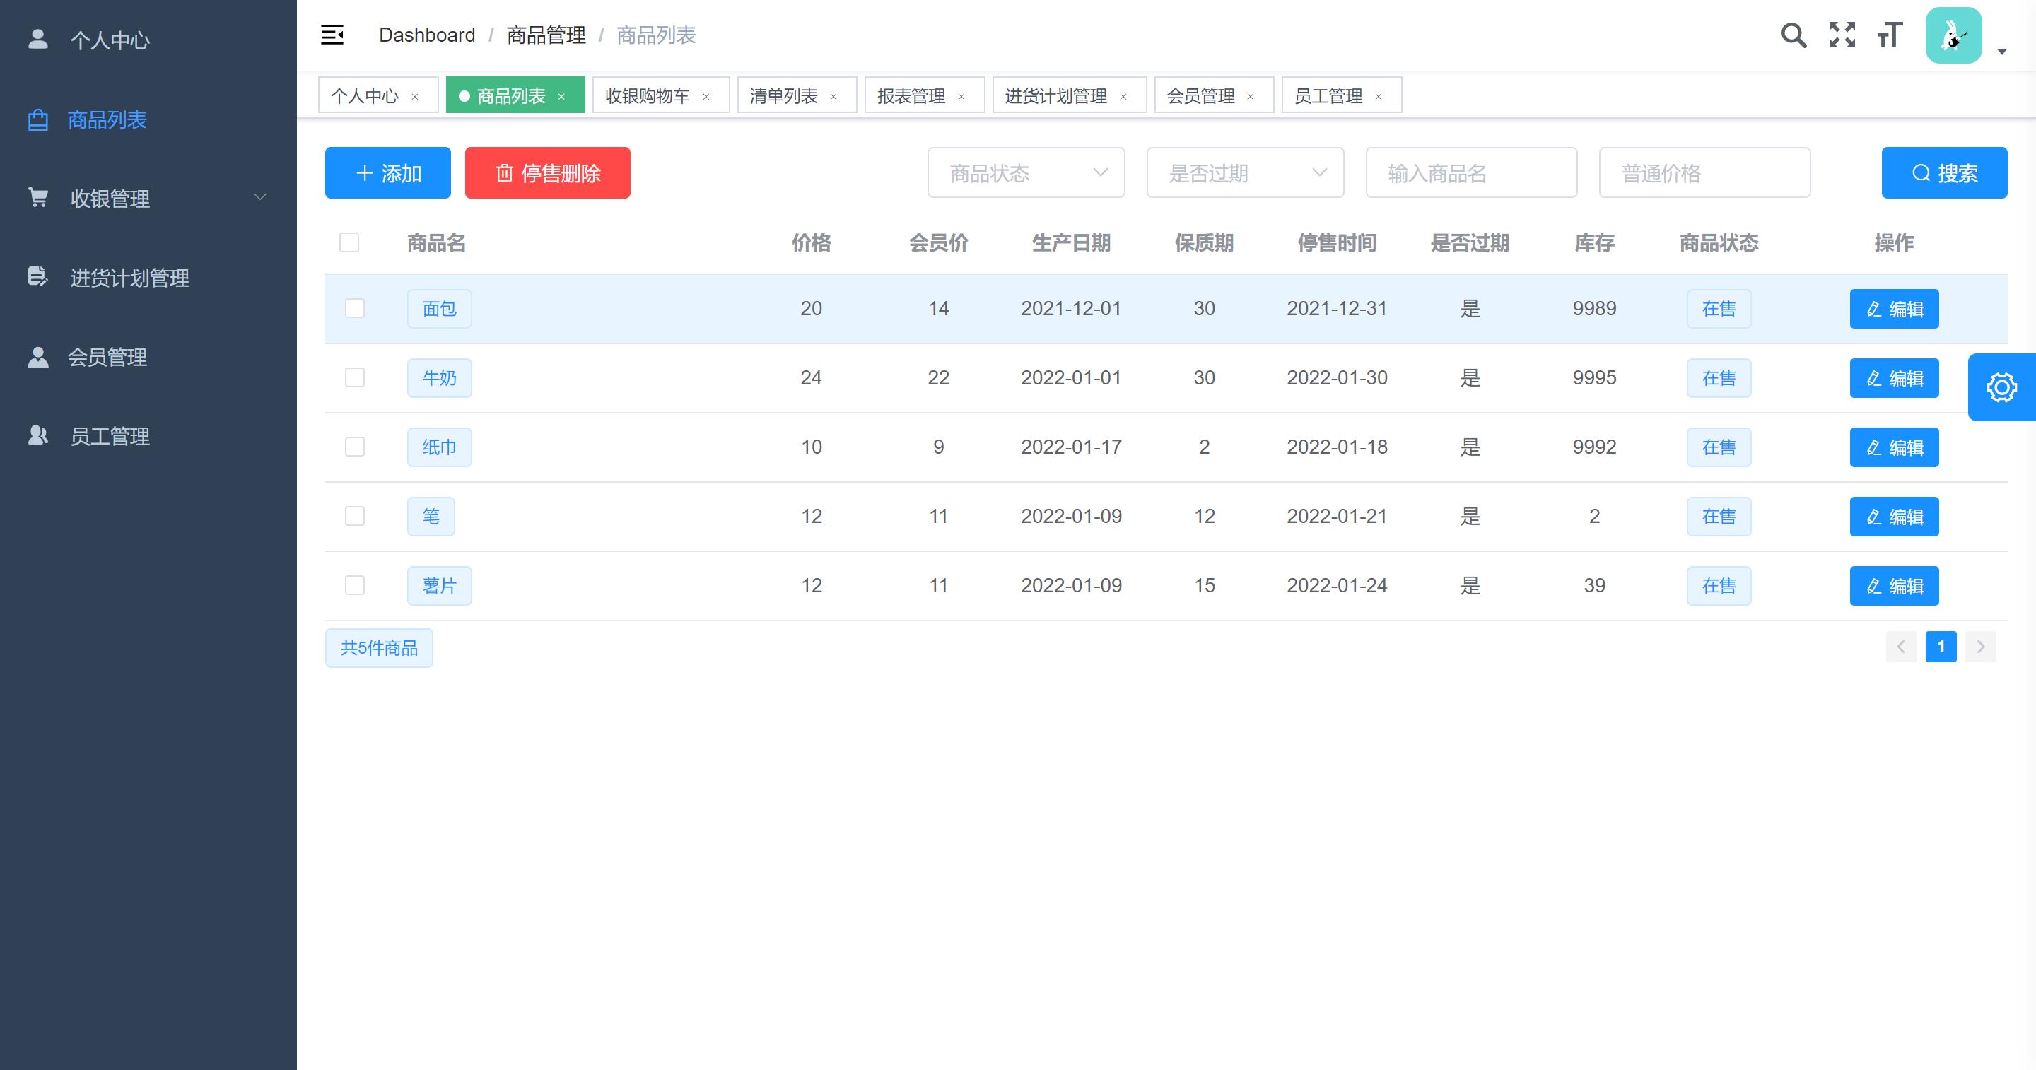Check the checkbox on the 面包 row

354,308
